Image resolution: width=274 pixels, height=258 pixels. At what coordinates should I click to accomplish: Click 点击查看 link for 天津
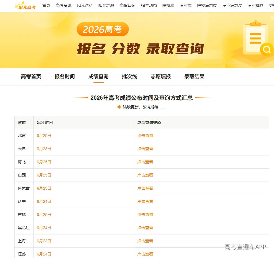point(145,149)
